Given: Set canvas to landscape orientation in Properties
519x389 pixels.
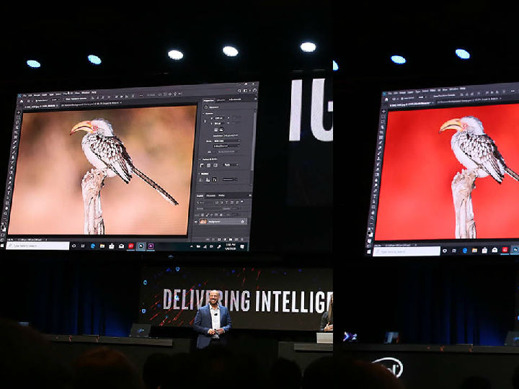Looking at the screenshot, I should pos(221,130).
